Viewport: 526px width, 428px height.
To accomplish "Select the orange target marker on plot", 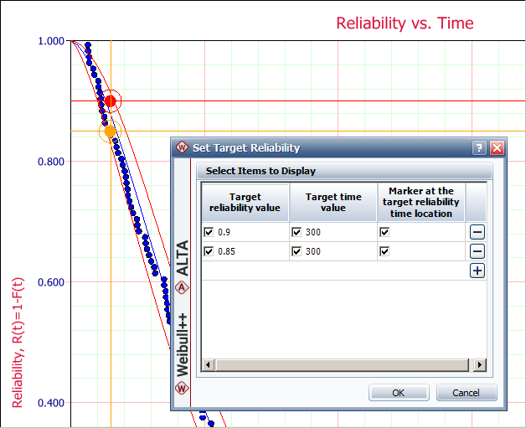I will 111,131.
